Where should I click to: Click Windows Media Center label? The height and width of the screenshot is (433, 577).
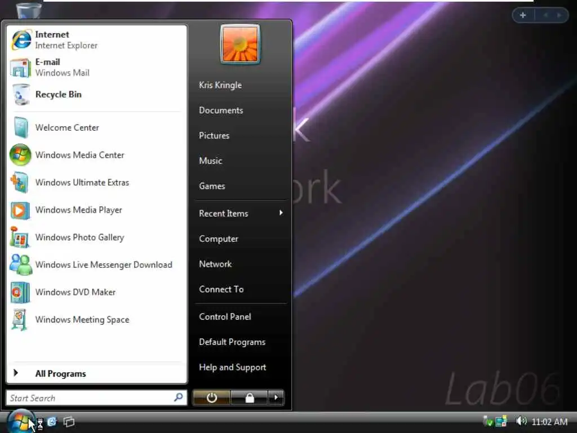click(x=80, y=155)
